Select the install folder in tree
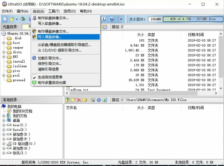This screenshot has width=224, height=166. pos(19,61)
